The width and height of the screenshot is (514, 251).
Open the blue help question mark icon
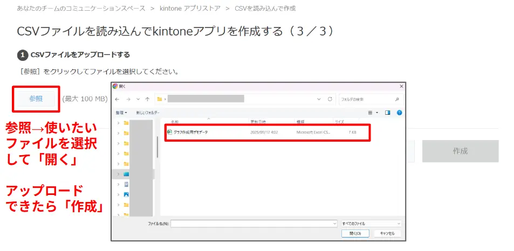coord(399,113)
